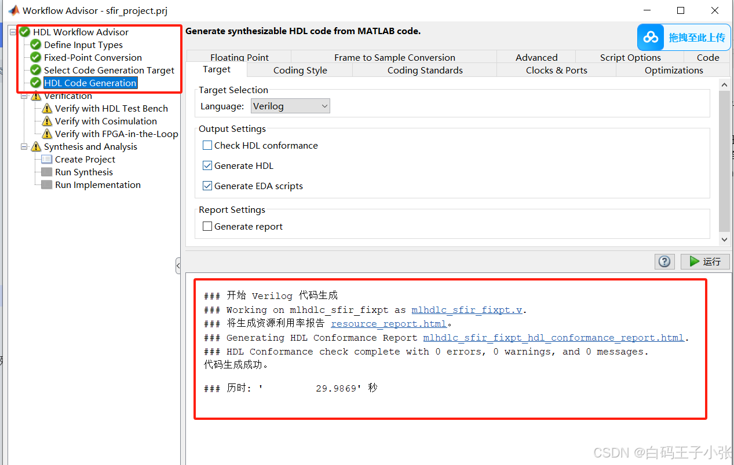Open the Language dropdown showing Verilog

(290, 106)
